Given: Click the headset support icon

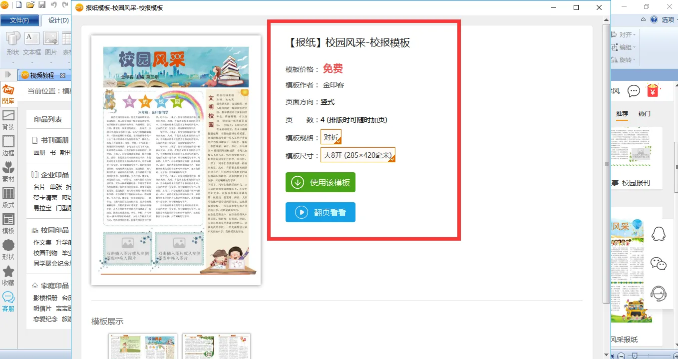Looking at the screenshot, I should [659, 294].
